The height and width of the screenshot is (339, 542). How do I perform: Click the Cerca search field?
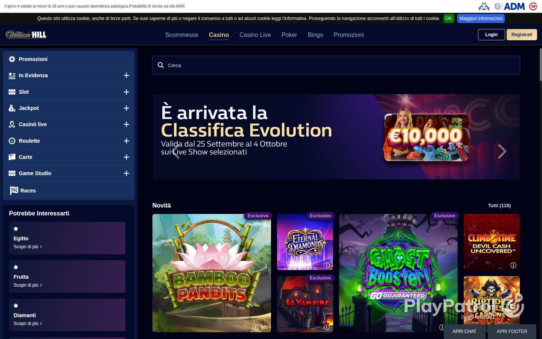[x=336, y=65]
